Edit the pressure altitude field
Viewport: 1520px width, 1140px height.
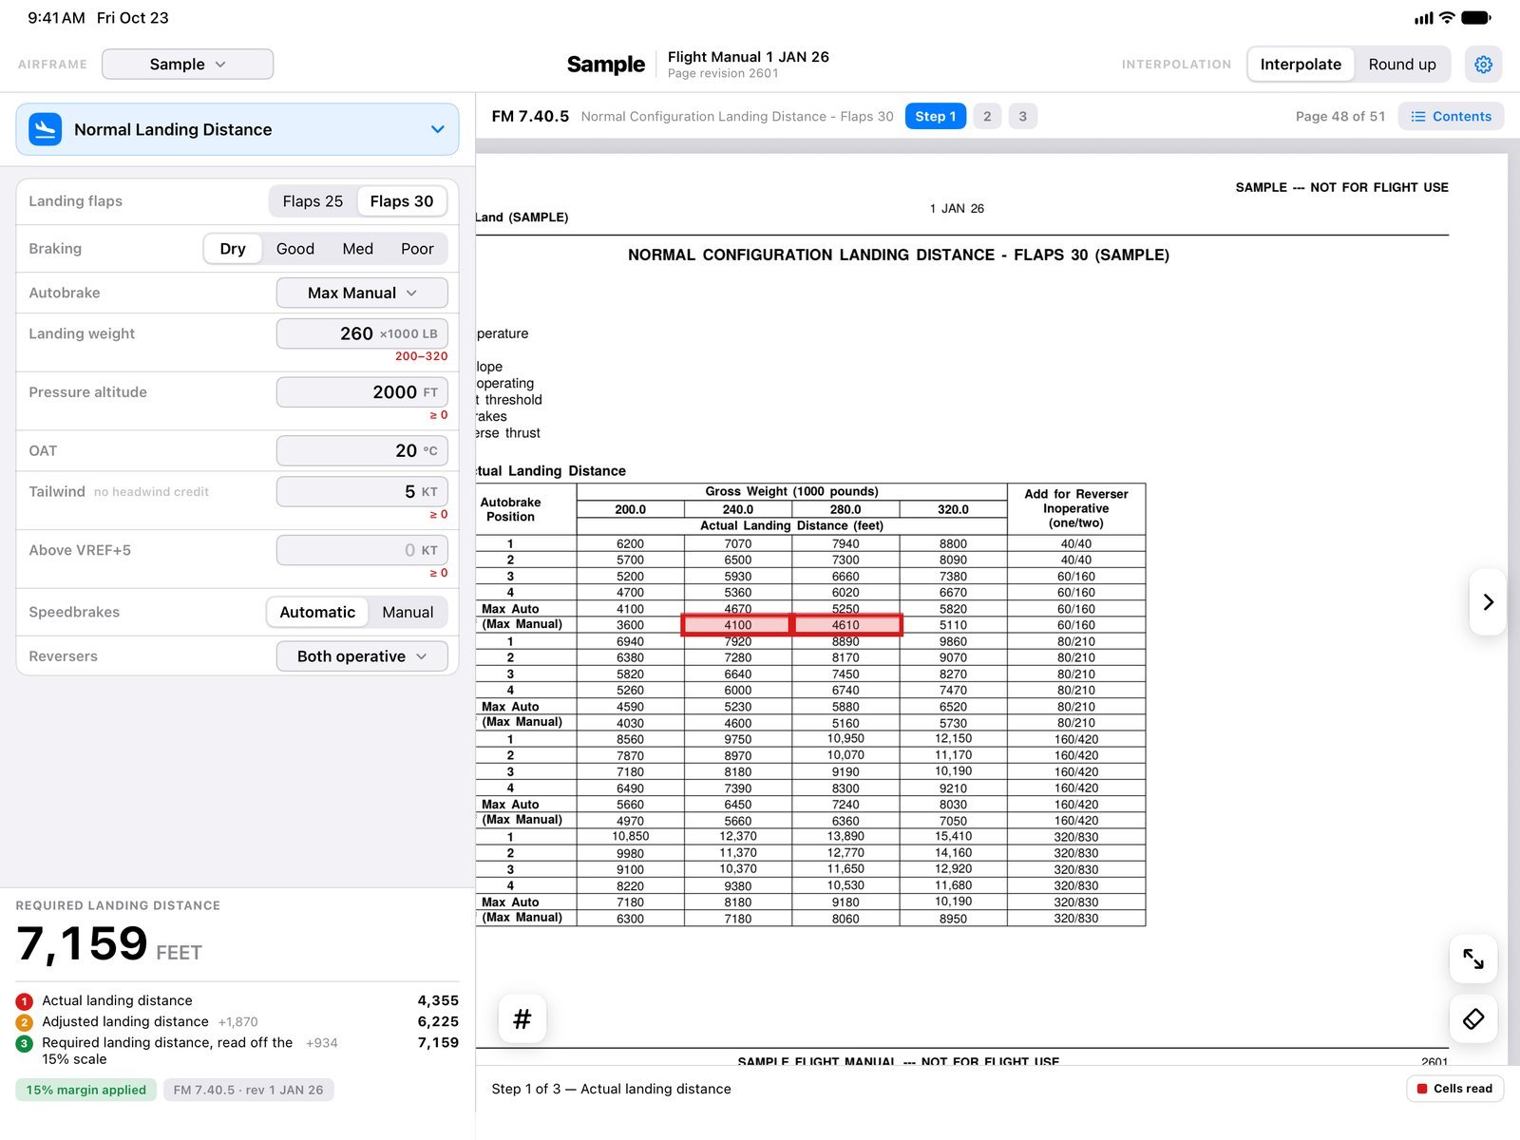click(362, 392)
